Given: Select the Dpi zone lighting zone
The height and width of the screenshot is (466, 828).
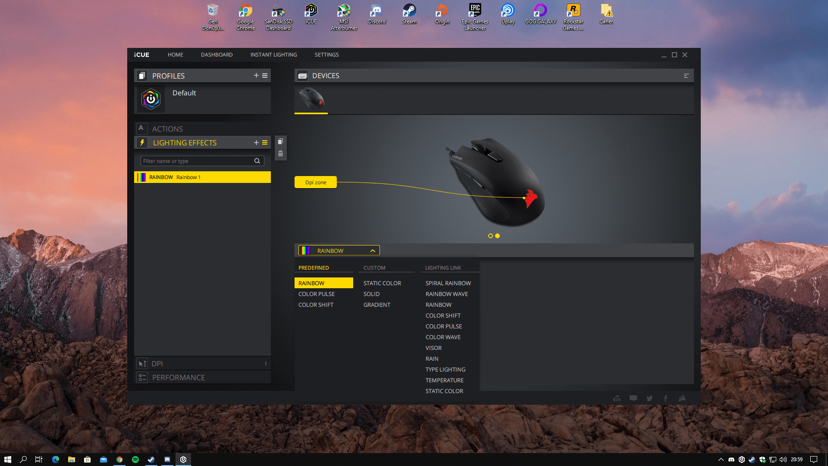Looking at the screenshot, I should 316,183.
